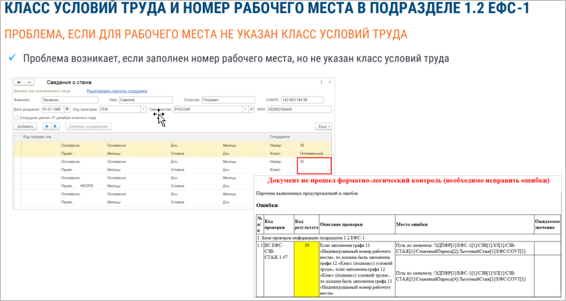Click the Ожидаемое значение column header
566x301 pixels.
pos(547,224)
